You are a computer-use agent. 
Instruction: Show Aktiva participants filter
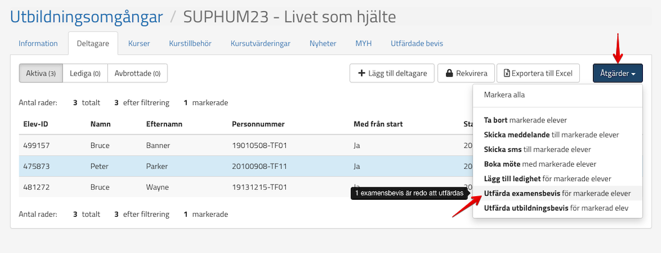(x=41, y=73)
